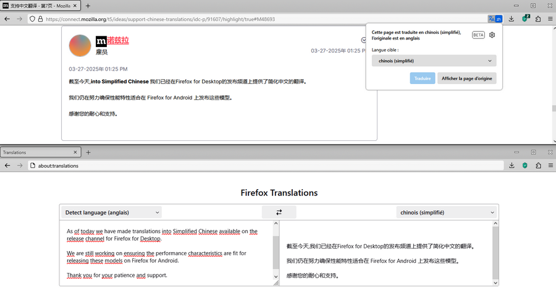Click the source textarea resize handle
The image size is (556, 293).
(276, 282)
